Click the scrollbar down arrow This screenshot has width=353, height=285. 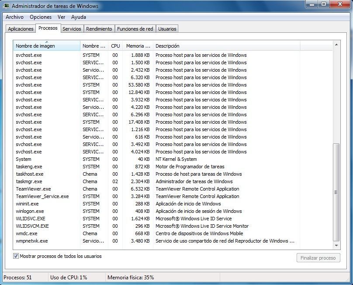336,246
